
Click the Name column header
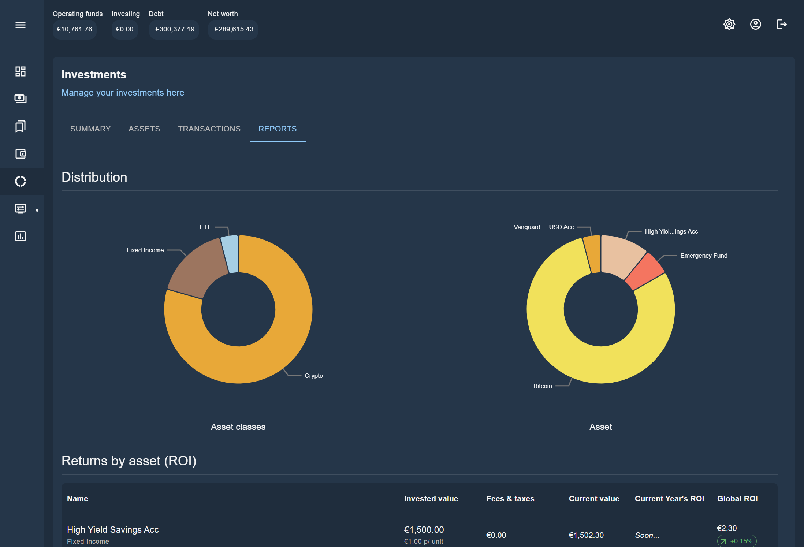[x=78, y=499]
